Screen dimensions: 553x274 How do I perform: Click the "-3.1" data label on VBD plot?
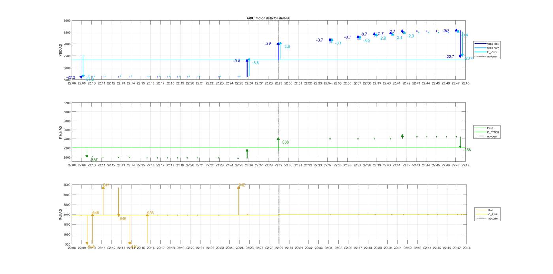338,43
